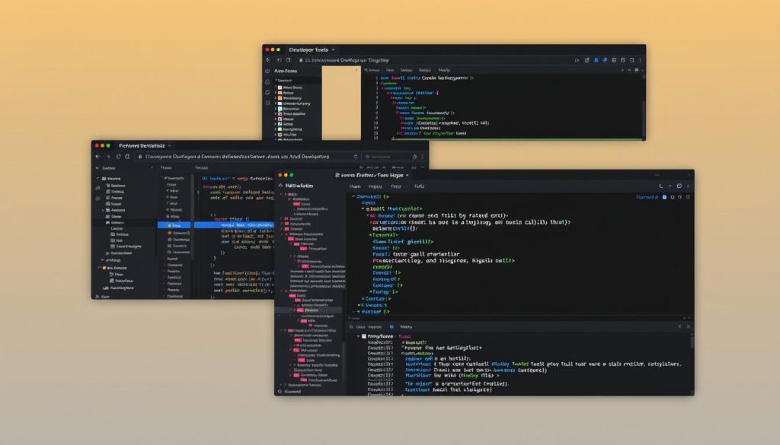Open the title dropdown arrow of the front window

(407, 175)
